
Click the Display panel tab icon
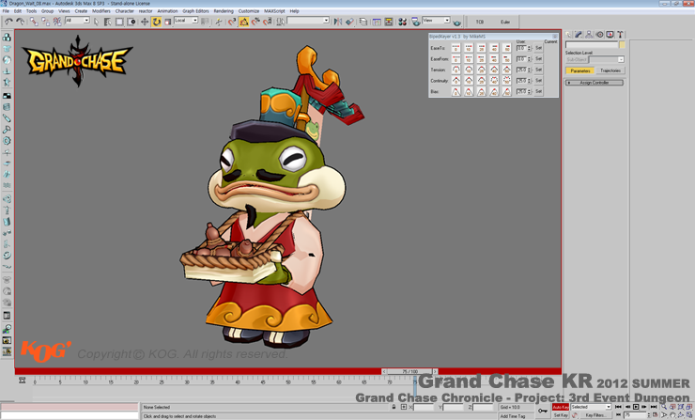(610, 35)
